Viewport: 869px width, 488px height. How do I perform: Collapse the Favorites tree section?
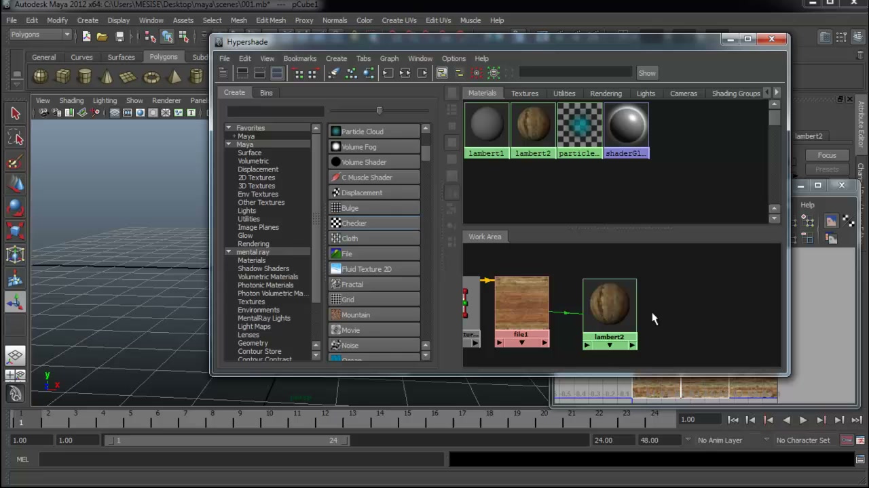(228, 127)
